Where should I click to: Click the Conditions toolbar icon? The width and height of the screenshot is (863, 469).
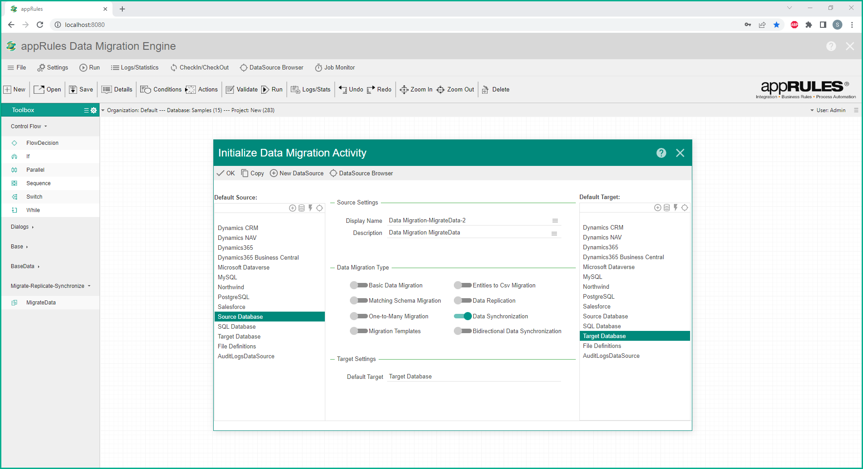click(x=146, y=90)
